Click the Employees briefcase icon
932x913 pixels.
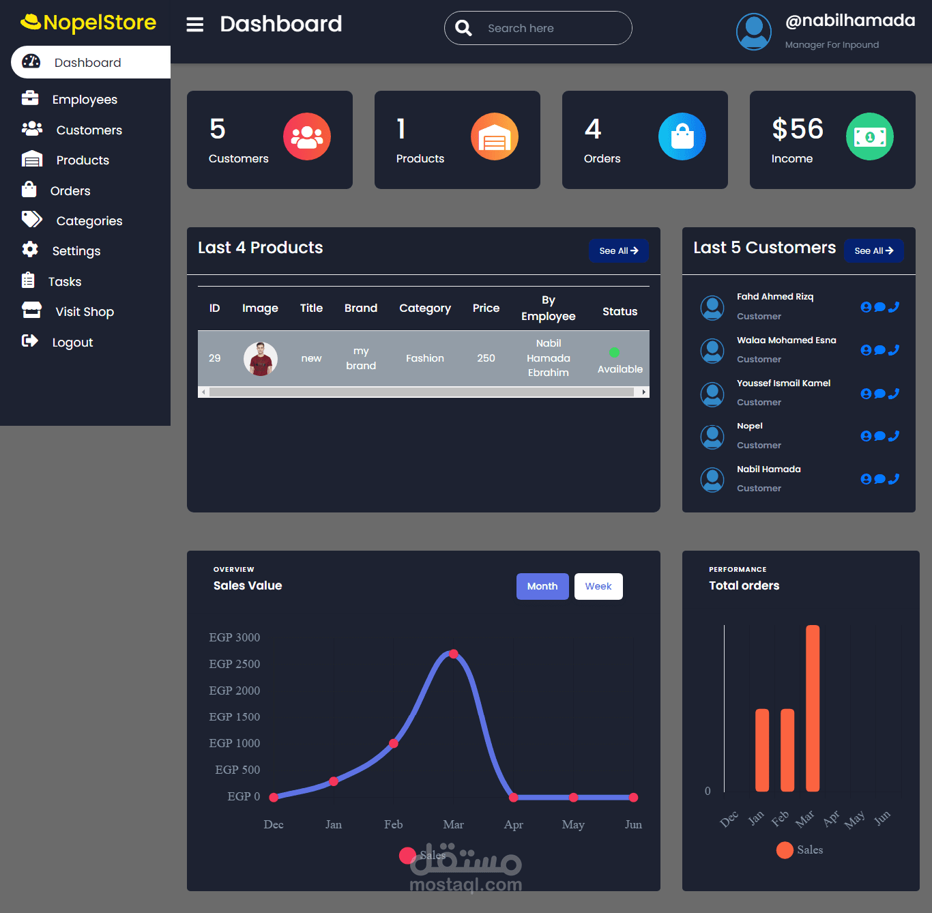pyautogui.click(x=30, y=98)
